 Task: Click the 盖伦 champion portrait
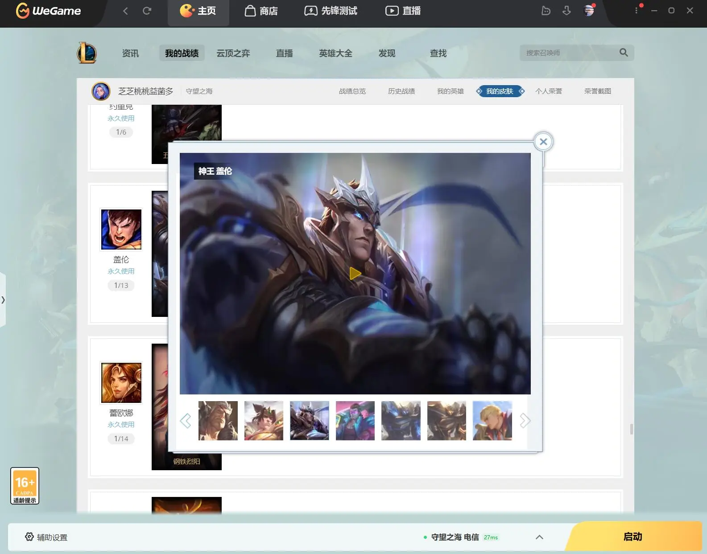121,230
